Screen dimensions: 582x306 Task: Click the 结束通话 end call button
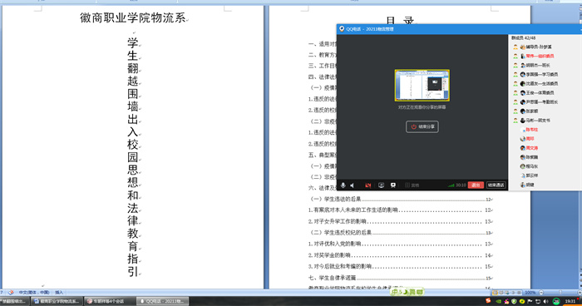496,185
